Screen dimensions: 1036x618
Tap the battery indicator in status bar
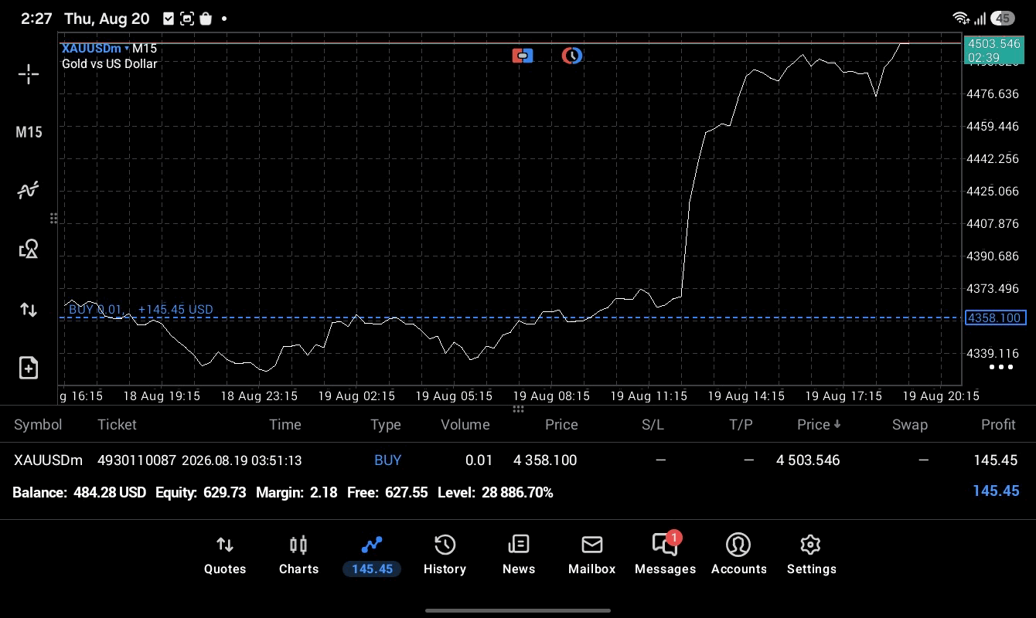point(1004,19)
